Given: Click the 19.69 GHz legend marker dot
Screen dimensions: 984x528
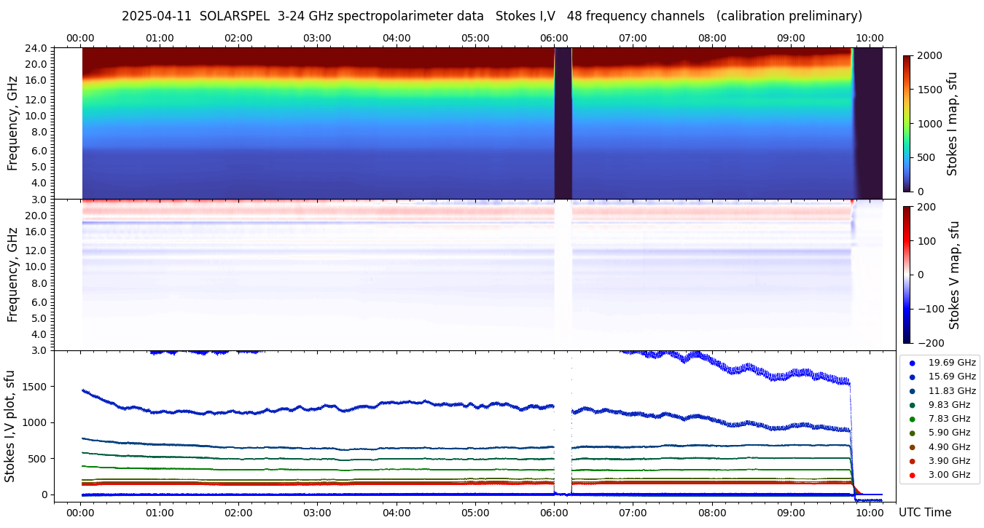Looking at the screenshot, I should tap(912, 363).
